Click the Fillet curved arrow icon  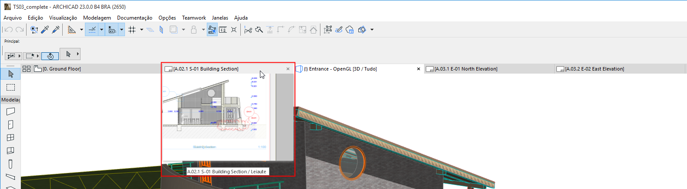[291, 30]
